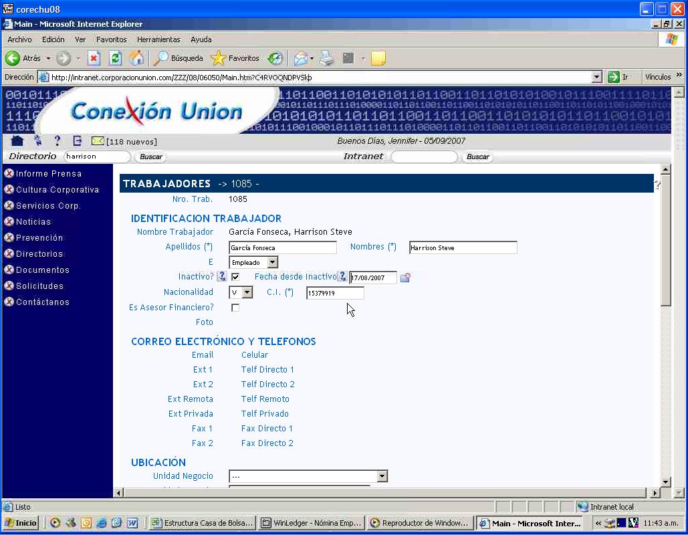Click the Refresh page icon
The image size is (688, 535).
coord(115,58)
